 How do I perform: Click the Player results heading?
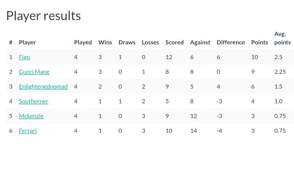point(44,16)
